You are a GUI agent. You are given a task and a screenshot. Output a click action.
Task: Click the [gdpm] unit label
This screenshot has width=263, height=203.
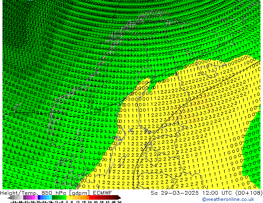tap(75, 193)
